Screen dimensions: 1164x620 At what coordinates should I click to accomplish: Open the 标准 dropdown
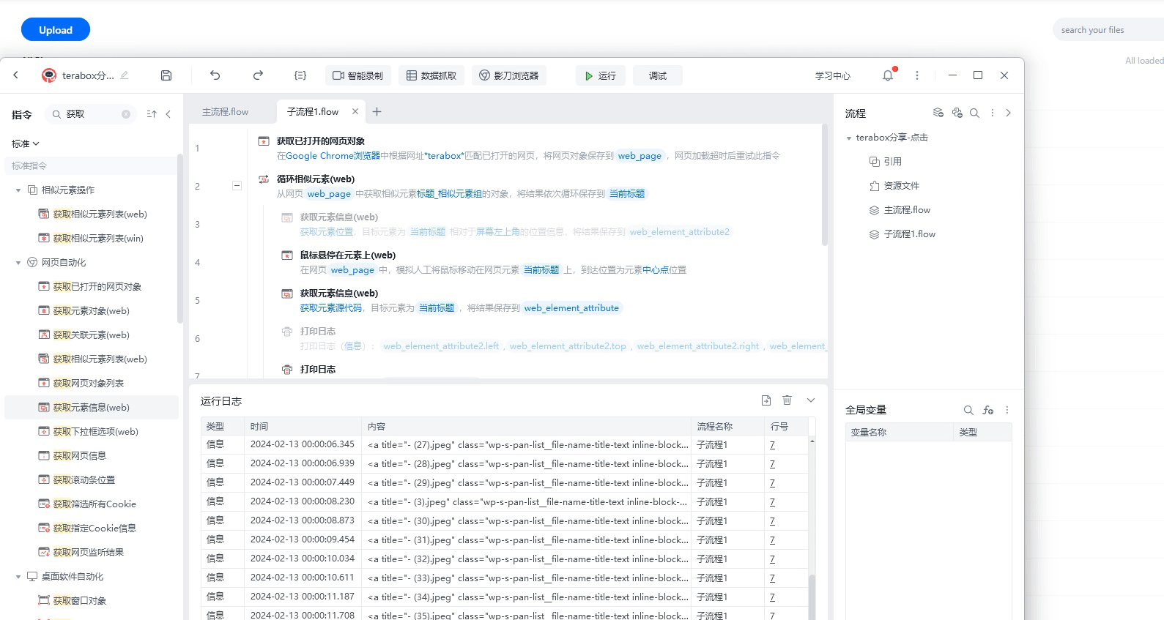26,143
